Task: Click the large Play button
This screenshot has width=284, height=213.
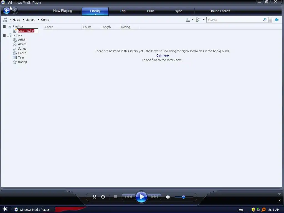Action: pyautogui.click(x=141, y=197)
